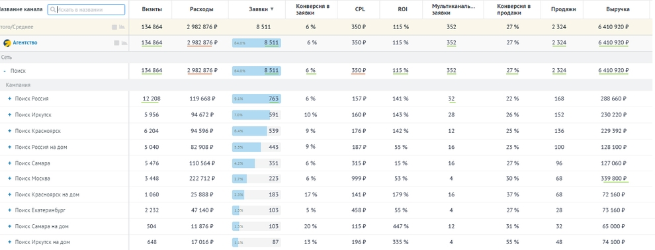The width and height of the screenshot is (655, 250).
Task: Sort by the Выручка column header
Action: [618, 9]
